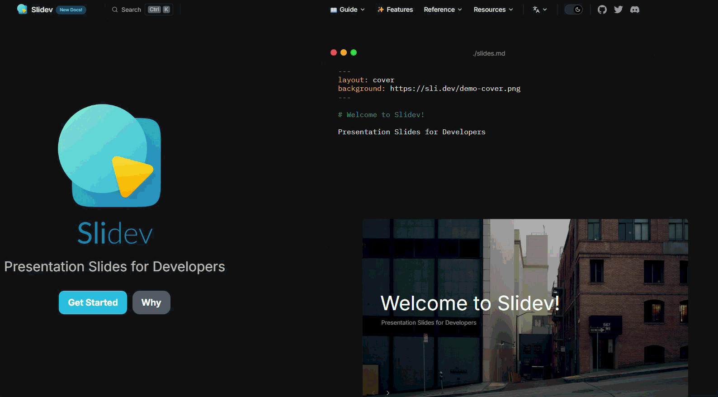The width and height of the screenshot is (718, 397).
Task: Click the slide preview subtitle text
Action: [429, 323]
